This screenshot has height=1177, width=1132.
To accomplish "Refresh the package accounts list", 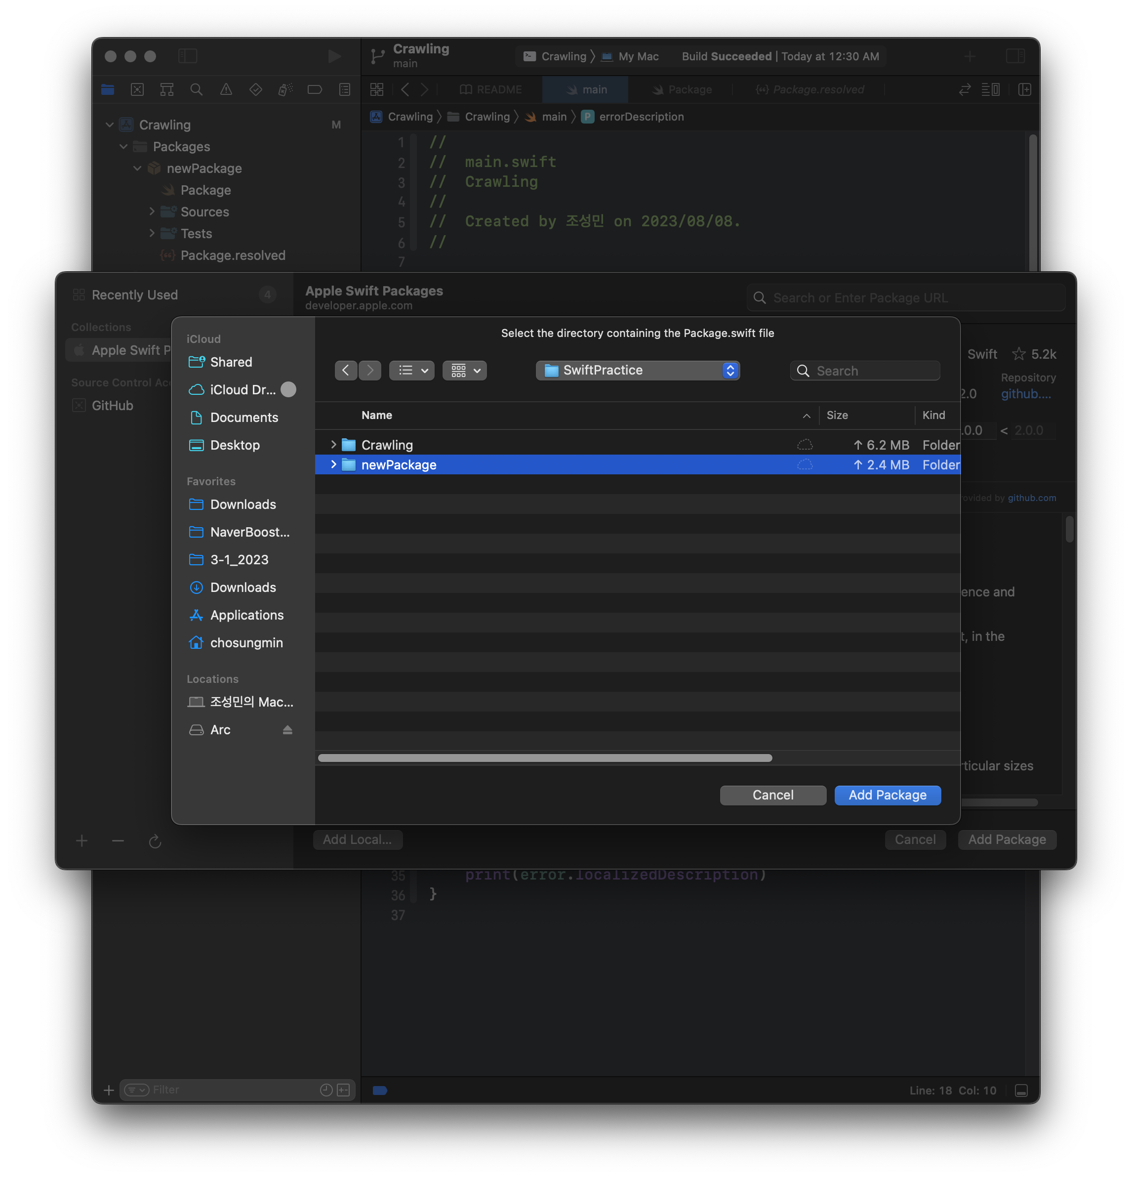I will click(x=155, y=841).
